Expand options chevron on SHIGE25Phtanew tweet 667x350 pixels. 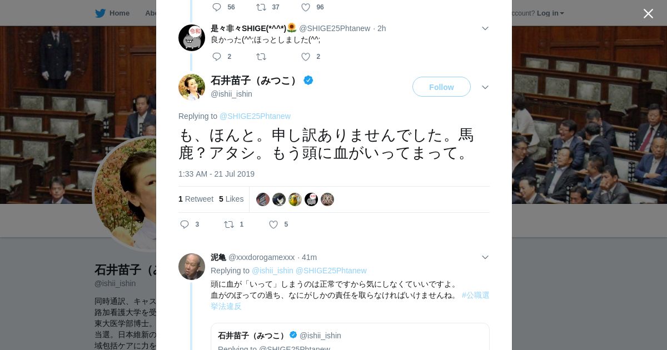tap(485, 28)
